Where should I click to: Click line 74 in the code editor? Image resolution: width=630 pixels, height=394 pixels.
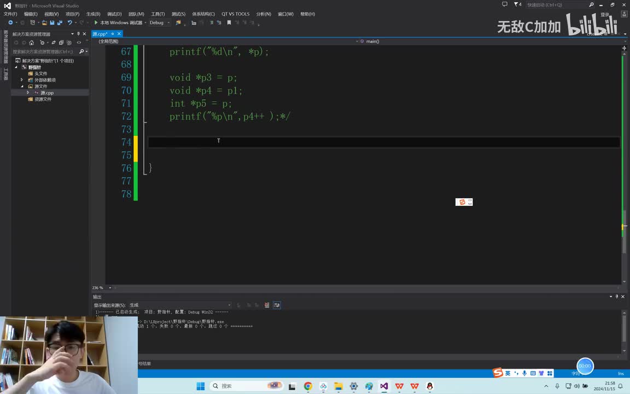pyautogui.click(x=384, y=142)
